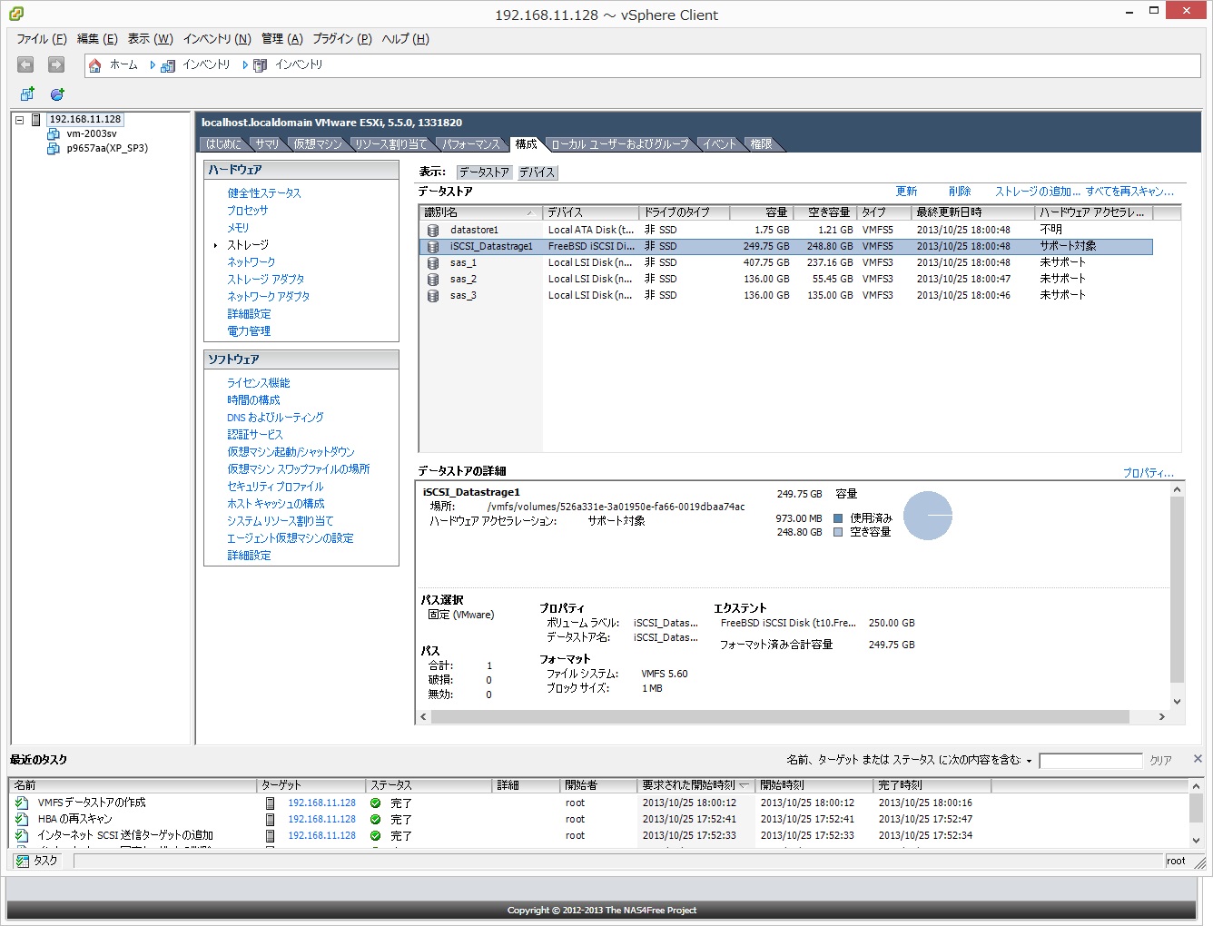Click the task icon in status bar
Image resolution: width=1213 pixels, height=926 pixels.
(23, 861)
